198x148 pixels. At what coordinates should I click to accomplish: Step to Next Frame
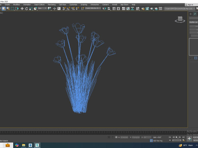180,137
